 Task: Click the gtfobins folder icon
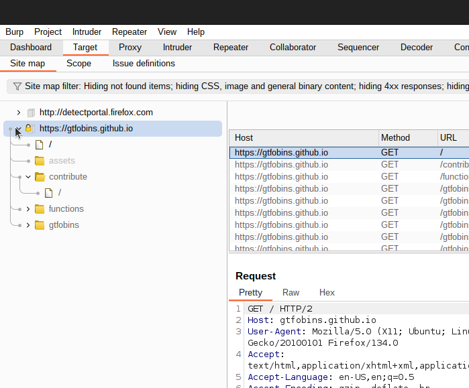(40, 225)
